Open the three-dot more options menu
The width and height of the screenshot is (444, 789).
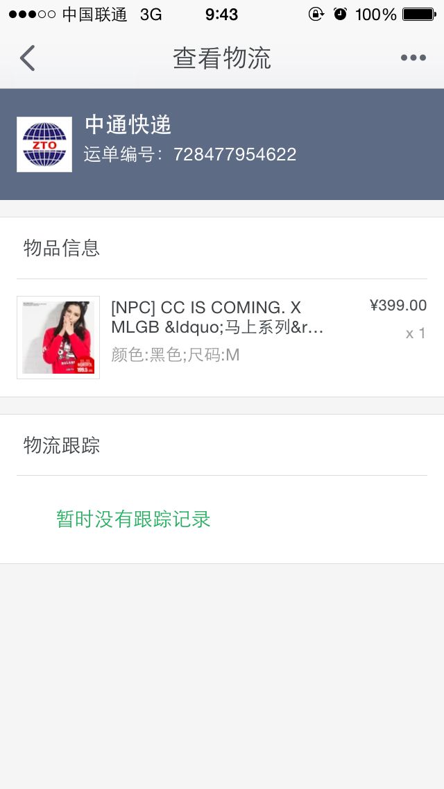pyautogui.click(x=413, y=58)
